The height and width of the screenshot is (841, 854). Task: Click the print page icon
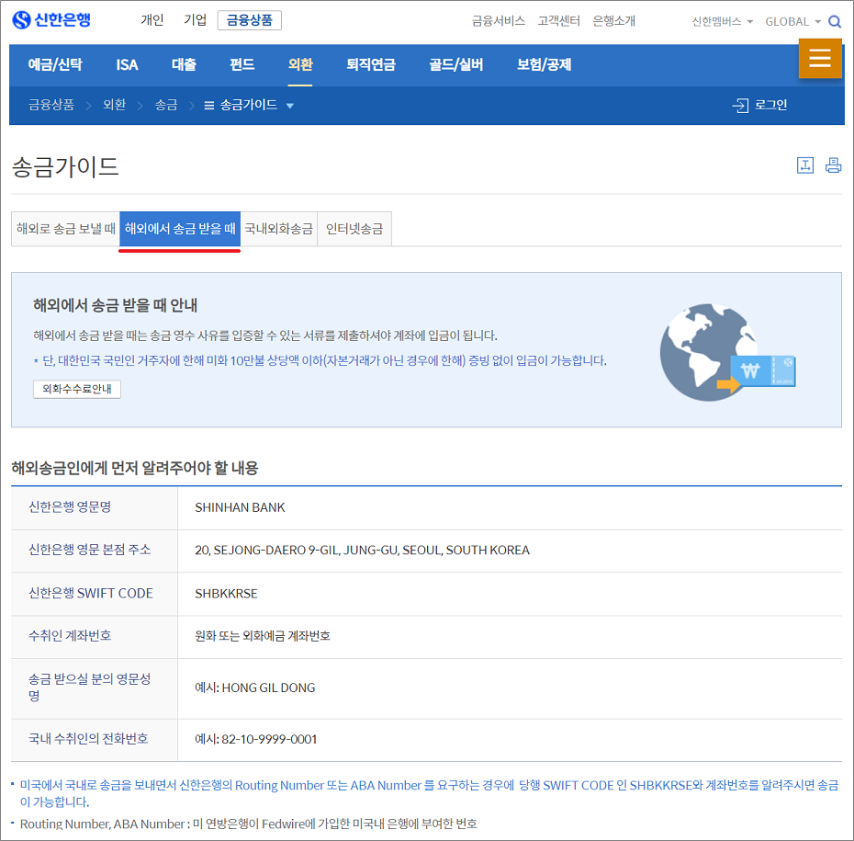pyautogui.click(x=833, y=165)
